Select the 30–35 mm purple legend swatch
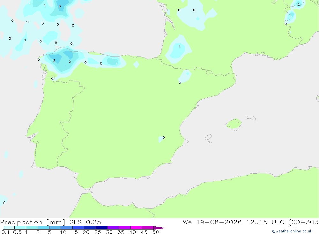The width and height of the screenshot is (319, 234). (113, 228)
